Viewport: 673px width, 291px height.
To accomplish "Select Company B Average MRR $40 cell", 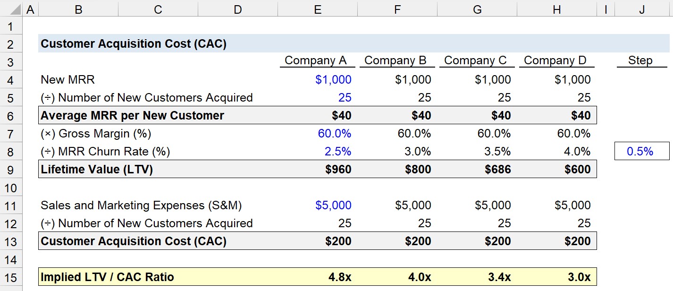I will 397,116.
